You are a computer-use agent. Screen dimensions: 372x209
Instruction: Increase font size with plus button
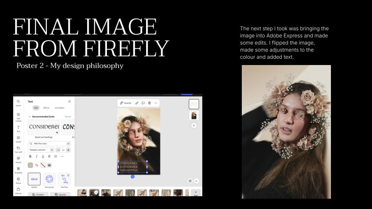pyautogui.click(x=68, y=150)
